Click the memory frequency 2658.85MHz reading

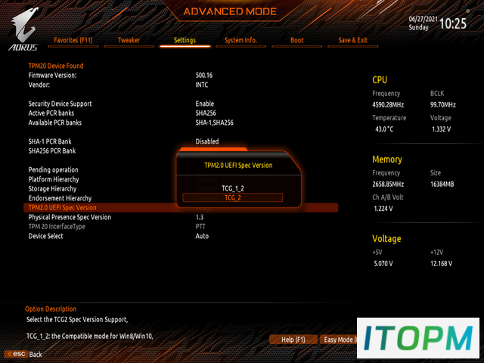tap(388, 185)
